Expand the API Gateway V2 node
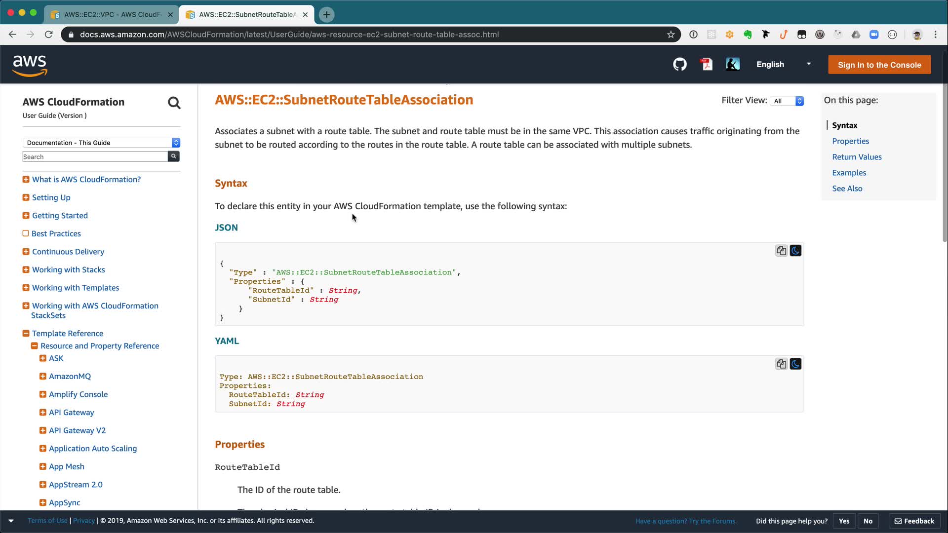The image size is (948, 533). [43, 430]
